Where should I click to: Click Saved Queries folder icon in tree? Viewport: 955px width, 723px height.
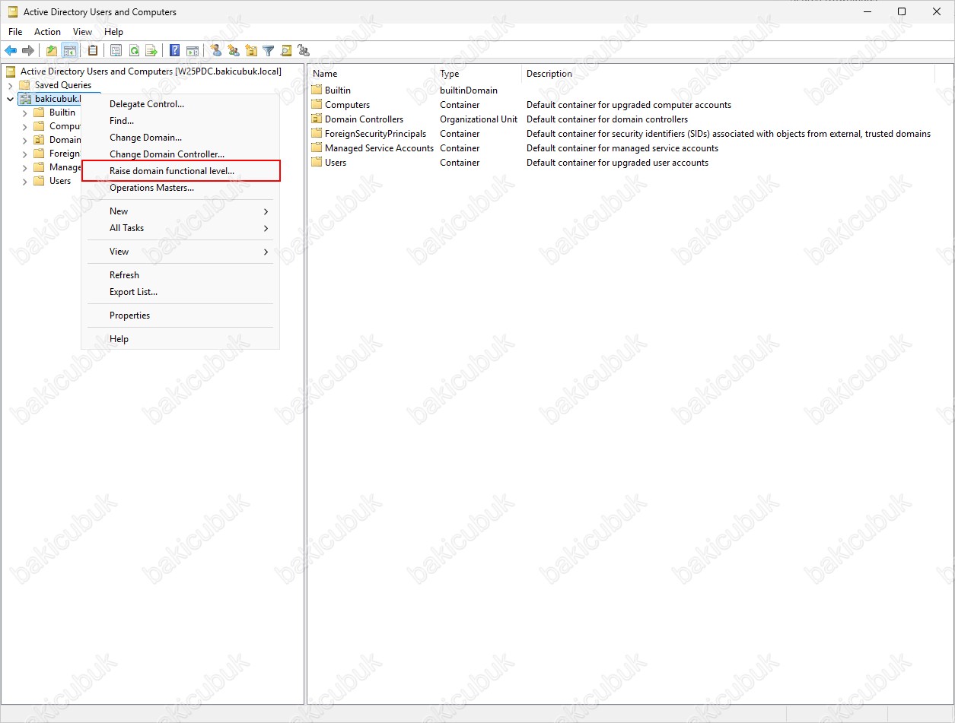pos(25,85)
